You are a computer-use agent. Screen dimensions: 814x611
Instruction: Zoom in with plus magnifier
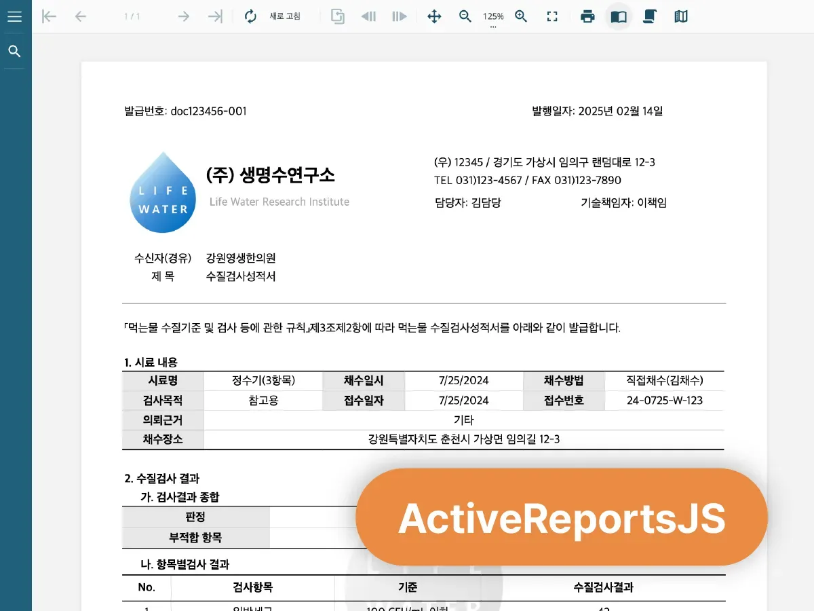coord(521,16)
